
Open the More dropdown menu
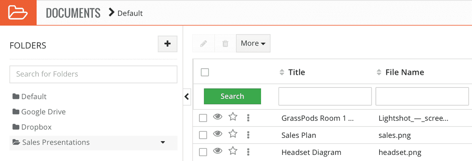253,43
